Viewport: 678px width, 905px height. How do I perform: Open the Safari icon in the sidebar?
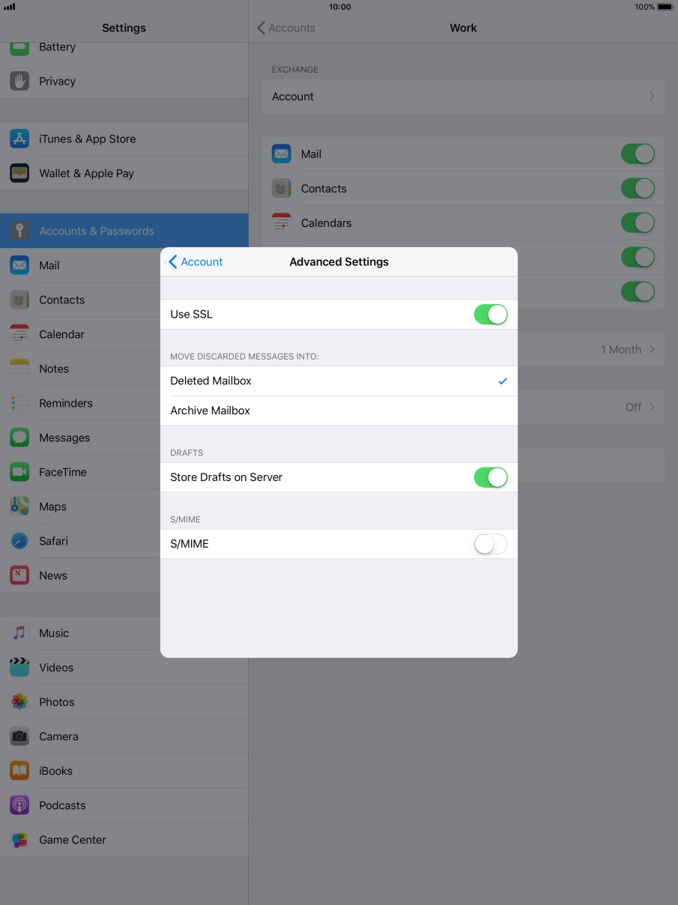pyautogui.click(x=19, y=541)
